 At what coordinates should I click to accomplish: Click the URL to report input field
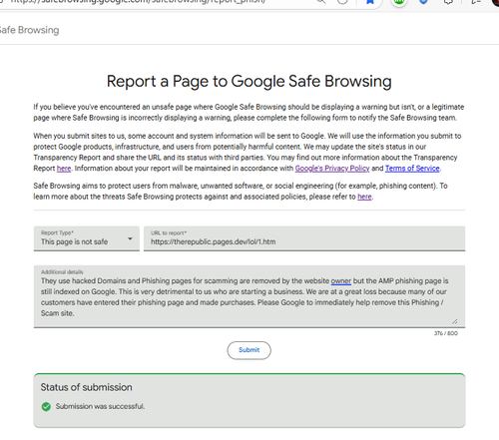tap(304, 238)
